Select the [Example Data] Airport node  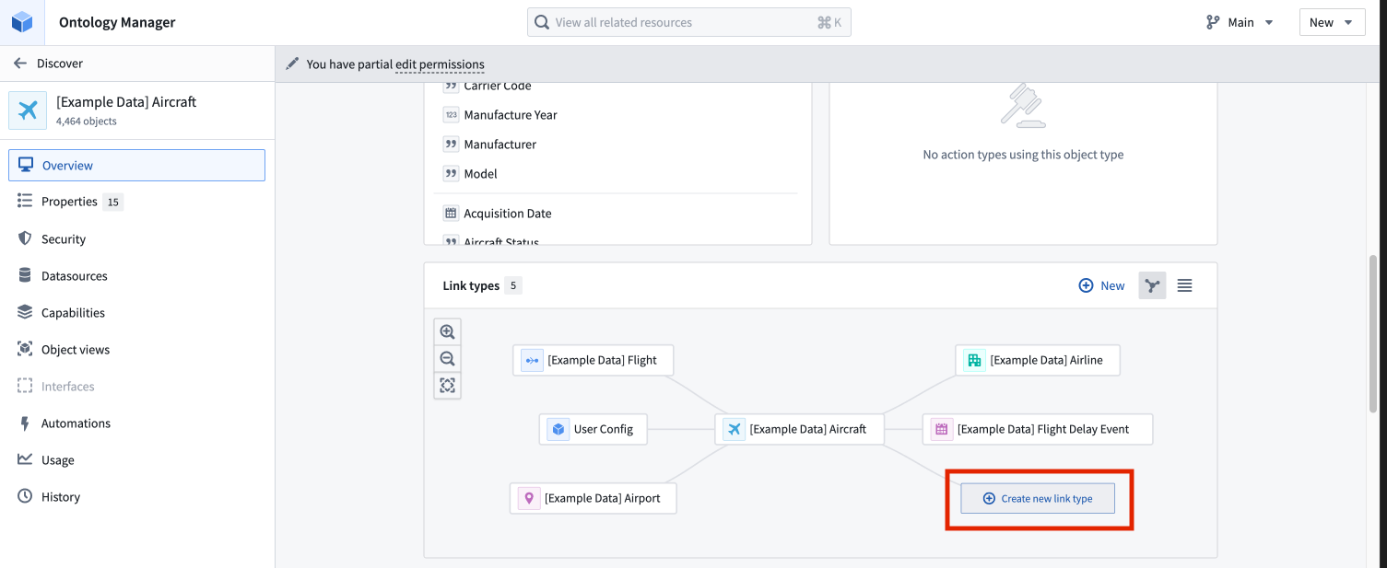pyautogui.click(x=594, y=498)
